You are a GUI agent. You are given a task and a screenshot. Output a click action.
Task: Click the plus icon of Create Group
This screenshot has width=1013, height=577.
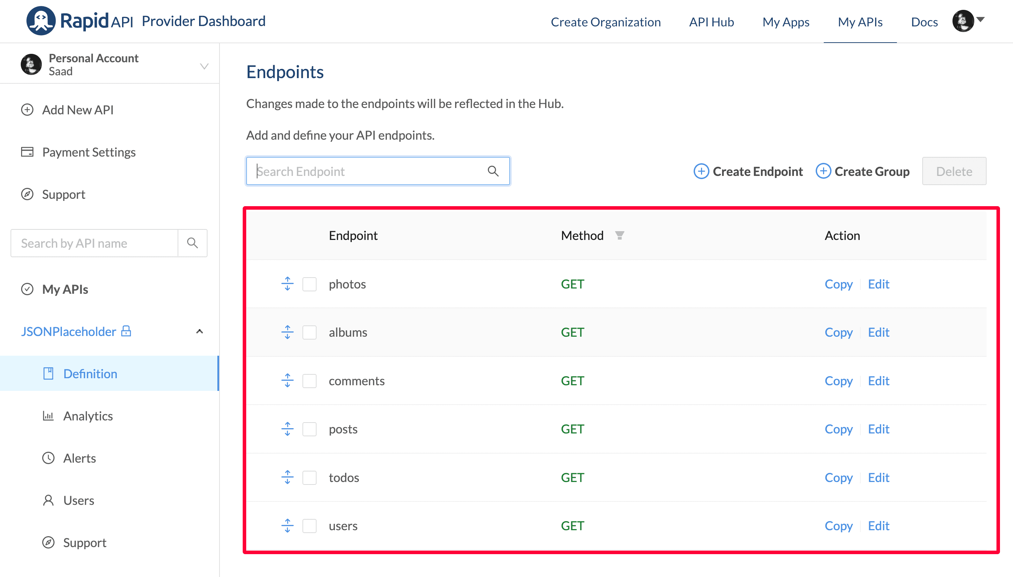tap(823, 171)
